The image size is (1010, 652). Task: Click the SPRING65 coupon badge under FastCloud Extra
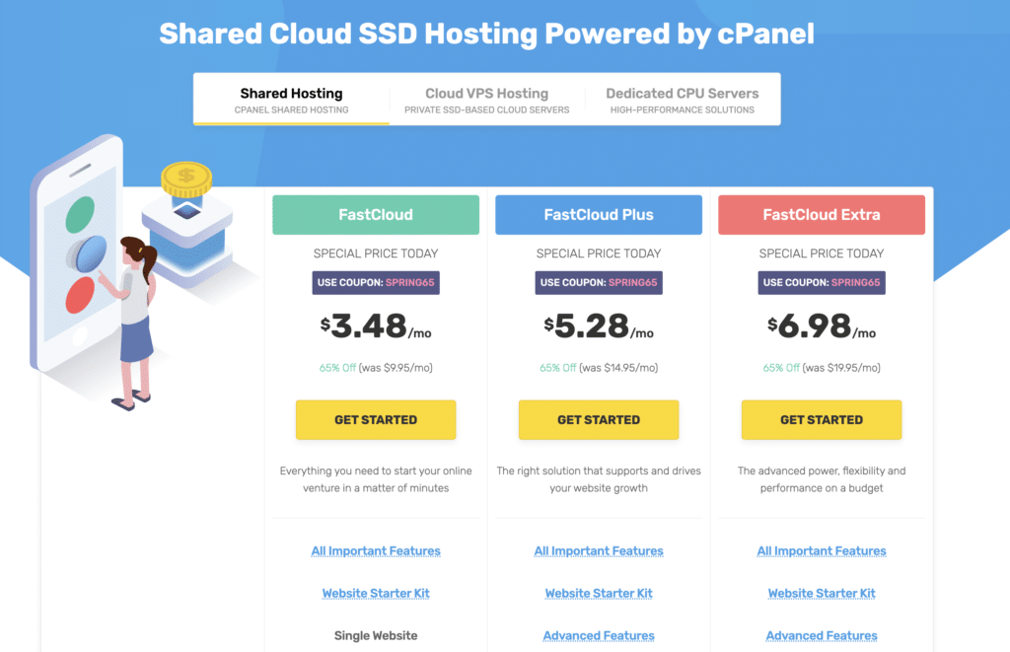[822, 282]
